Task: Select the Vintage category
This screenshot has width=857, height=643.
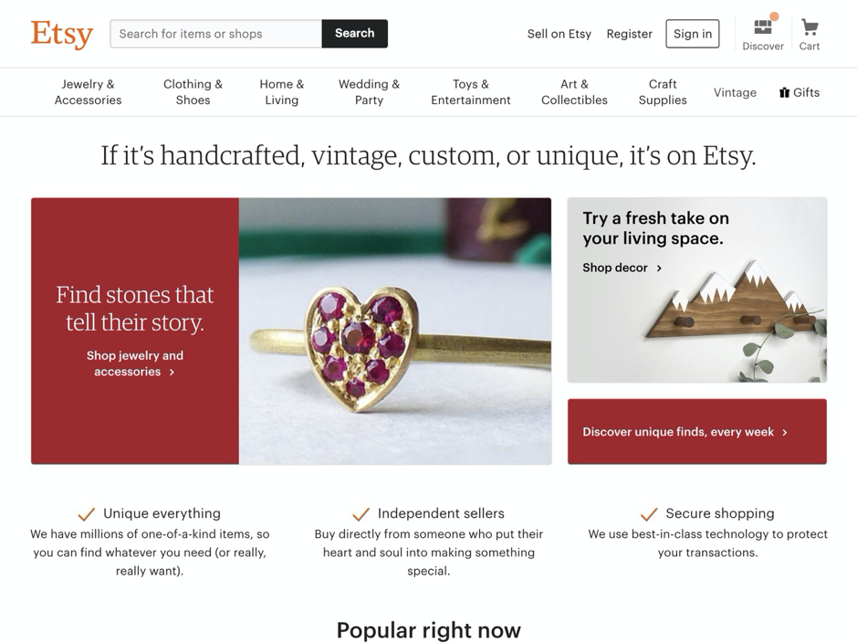Action: [x=735, y=91]
